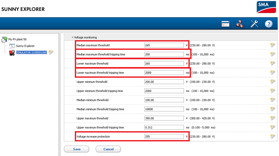Click the (0.100 - 5.000 ms) range text
This screenshot has height=156, width=279.
coord(203,127)
